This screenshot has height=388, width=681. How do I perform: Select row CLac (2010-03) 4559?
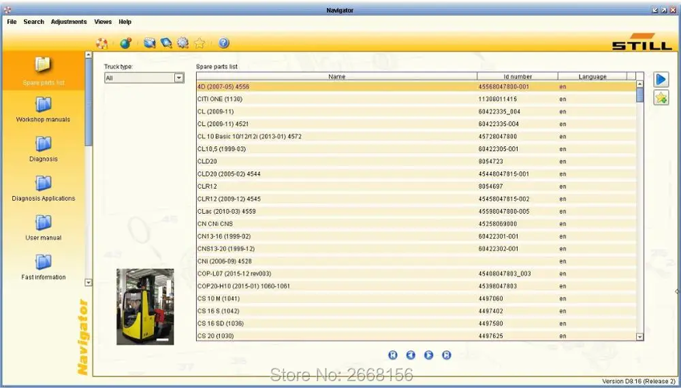[416, 212]
